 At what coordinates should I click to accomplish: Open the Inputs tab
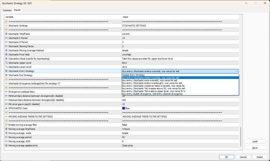tap(17, 10)
